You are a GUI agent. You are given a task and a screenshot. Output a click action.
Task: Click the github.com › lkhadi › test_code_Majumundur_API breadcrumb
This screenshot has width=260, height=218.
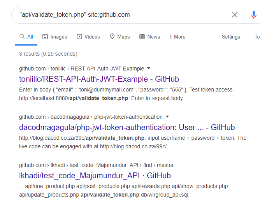96,165
